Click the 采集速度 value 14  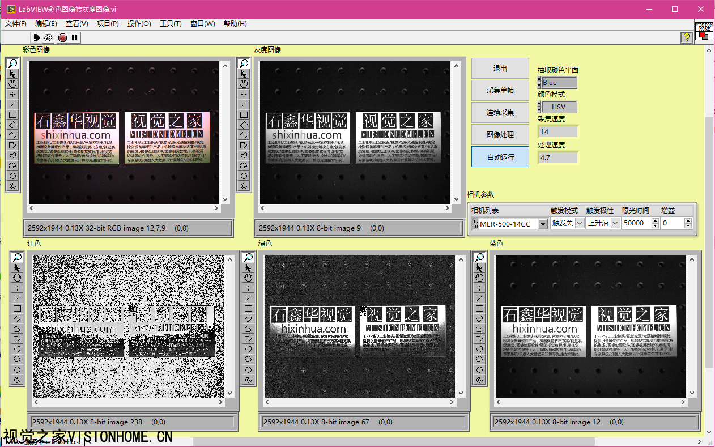click(x=558, y=131)
